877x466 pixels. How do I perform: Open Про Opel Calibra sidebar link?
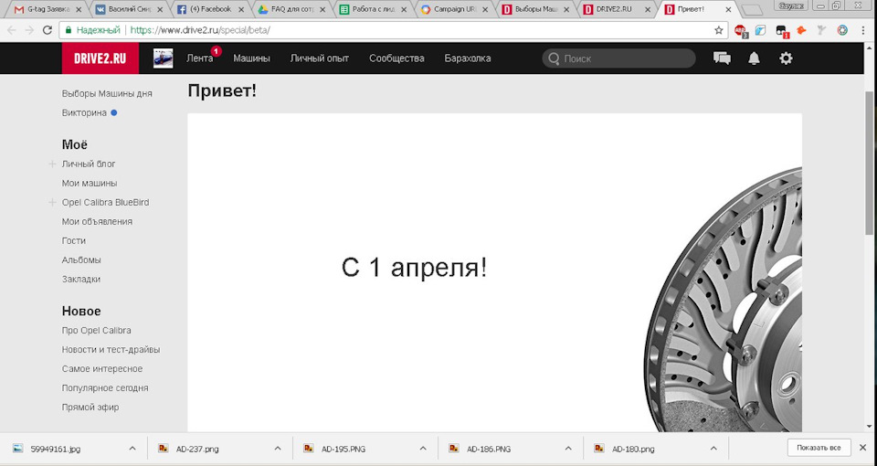point(96,330)
